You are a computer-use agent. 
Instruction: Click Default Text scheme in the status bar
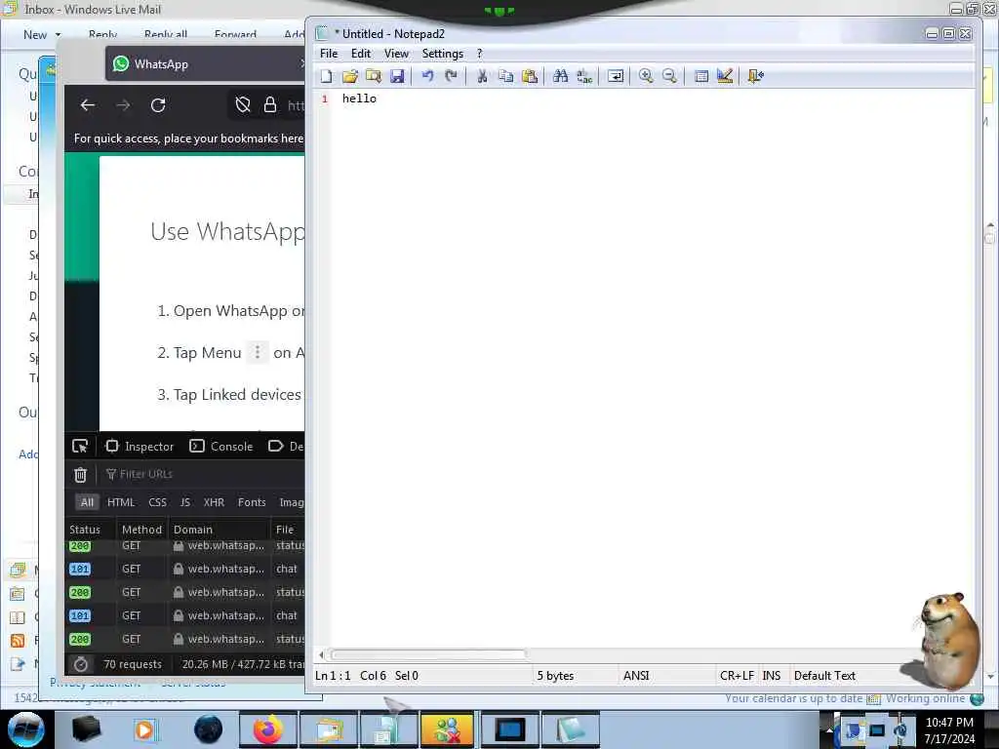coord(824,676)
